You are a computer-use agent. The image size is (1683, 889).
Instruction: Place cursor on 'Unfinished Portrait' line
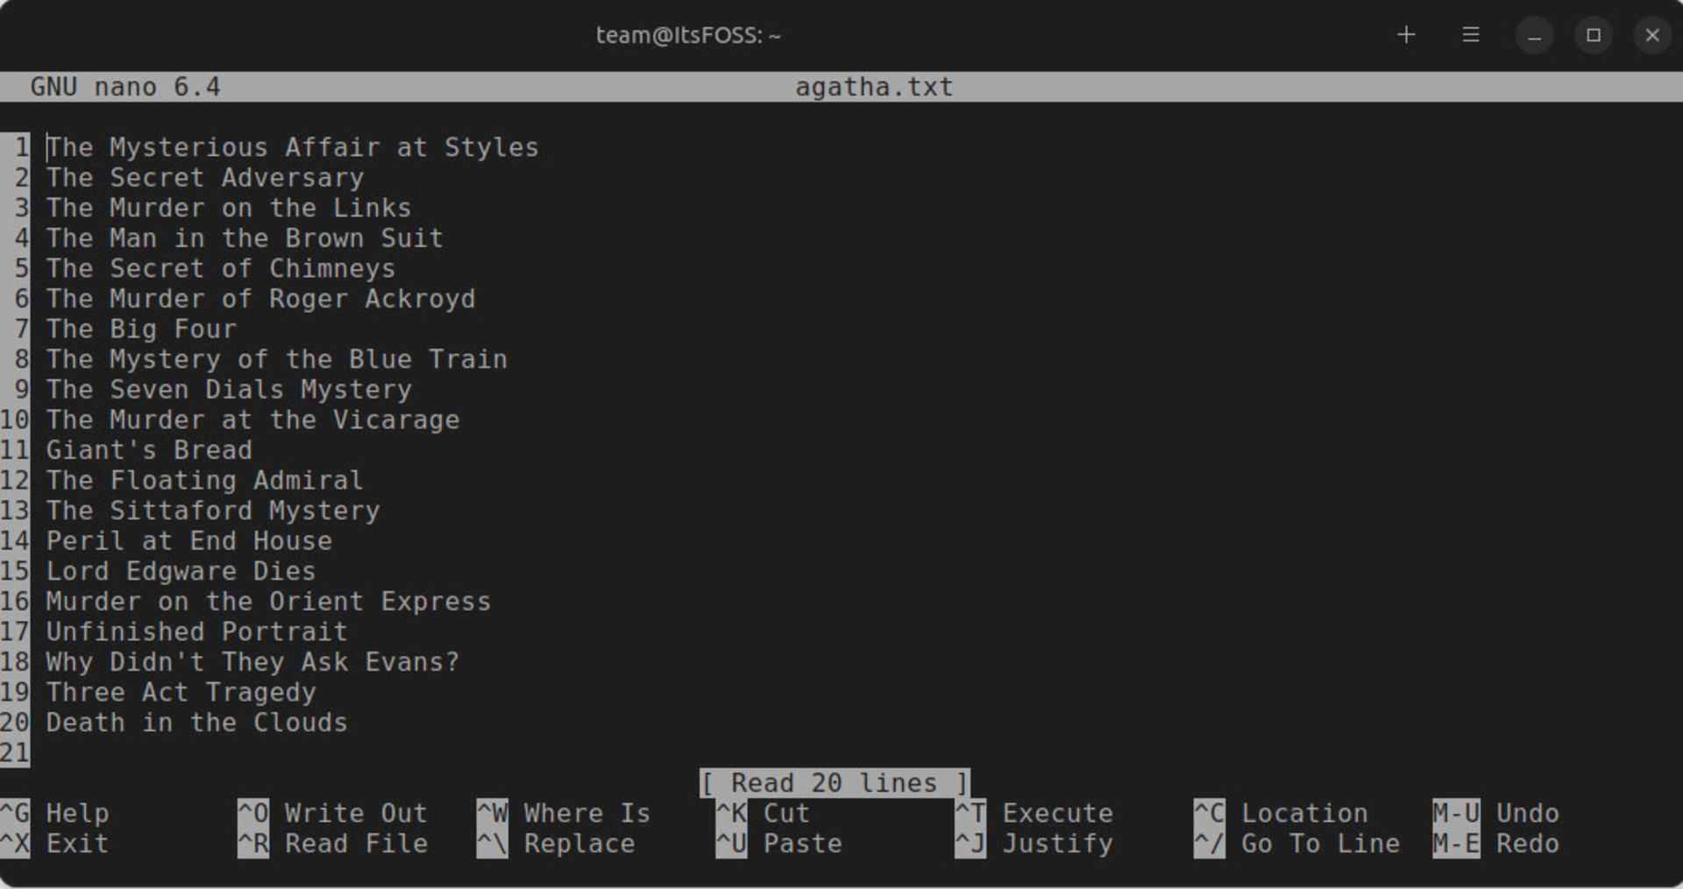click(197, 631)
